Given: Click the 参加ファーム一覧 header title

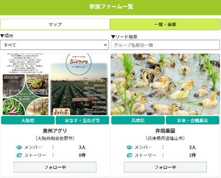Looking at the screenshot, I should click(x=111, y=6).
